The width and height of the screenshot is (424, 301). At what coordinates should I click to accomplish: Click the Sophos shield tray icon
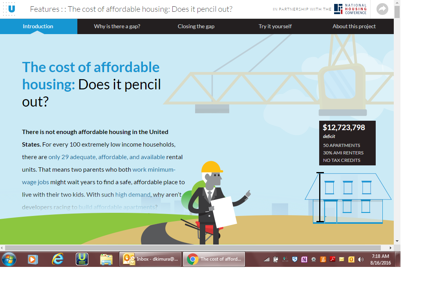point(294,259)
